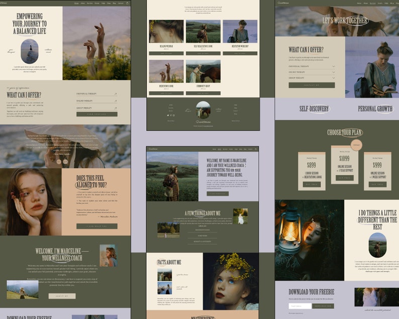The width and height of the screenshot is (399, 319).
Task: Click the oval horse photo in footer
Action: click(203, 110)
